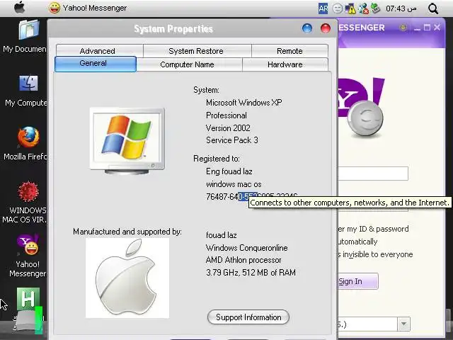Click the Yahoo! Messenger smiley icon in menu bar
This screenshot has height=340, width=453.
tap(55, 8)
